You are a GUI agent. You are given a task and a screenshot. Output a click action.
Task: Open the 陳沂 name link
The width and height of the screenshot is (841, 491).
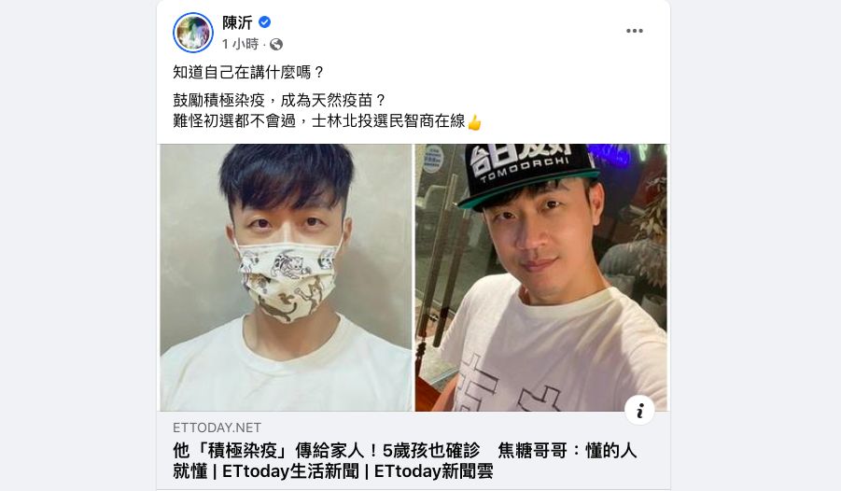pos(237,22)
